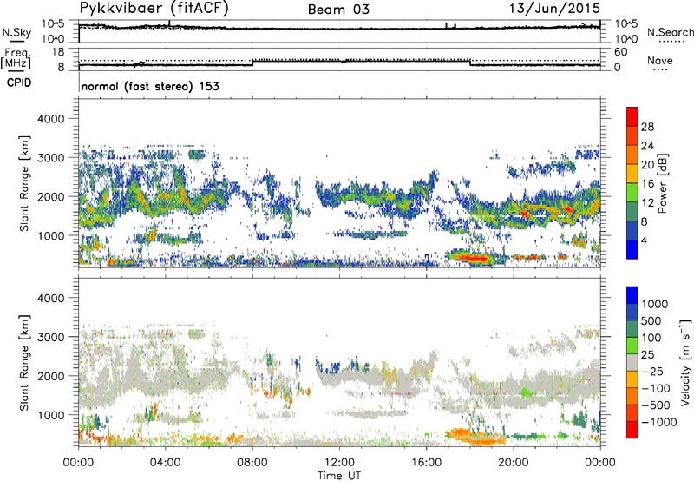Viewport: 694px width, 481px height.
Task: Click the '20' label on power colorbar
Action: click(x=647, y=165)
